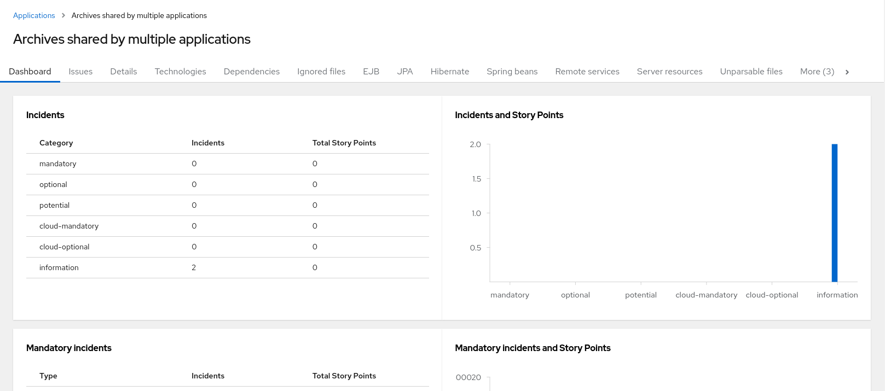Click the information row in Incidents table
Screen dimensions: 885x391
(x=59, y=268)
